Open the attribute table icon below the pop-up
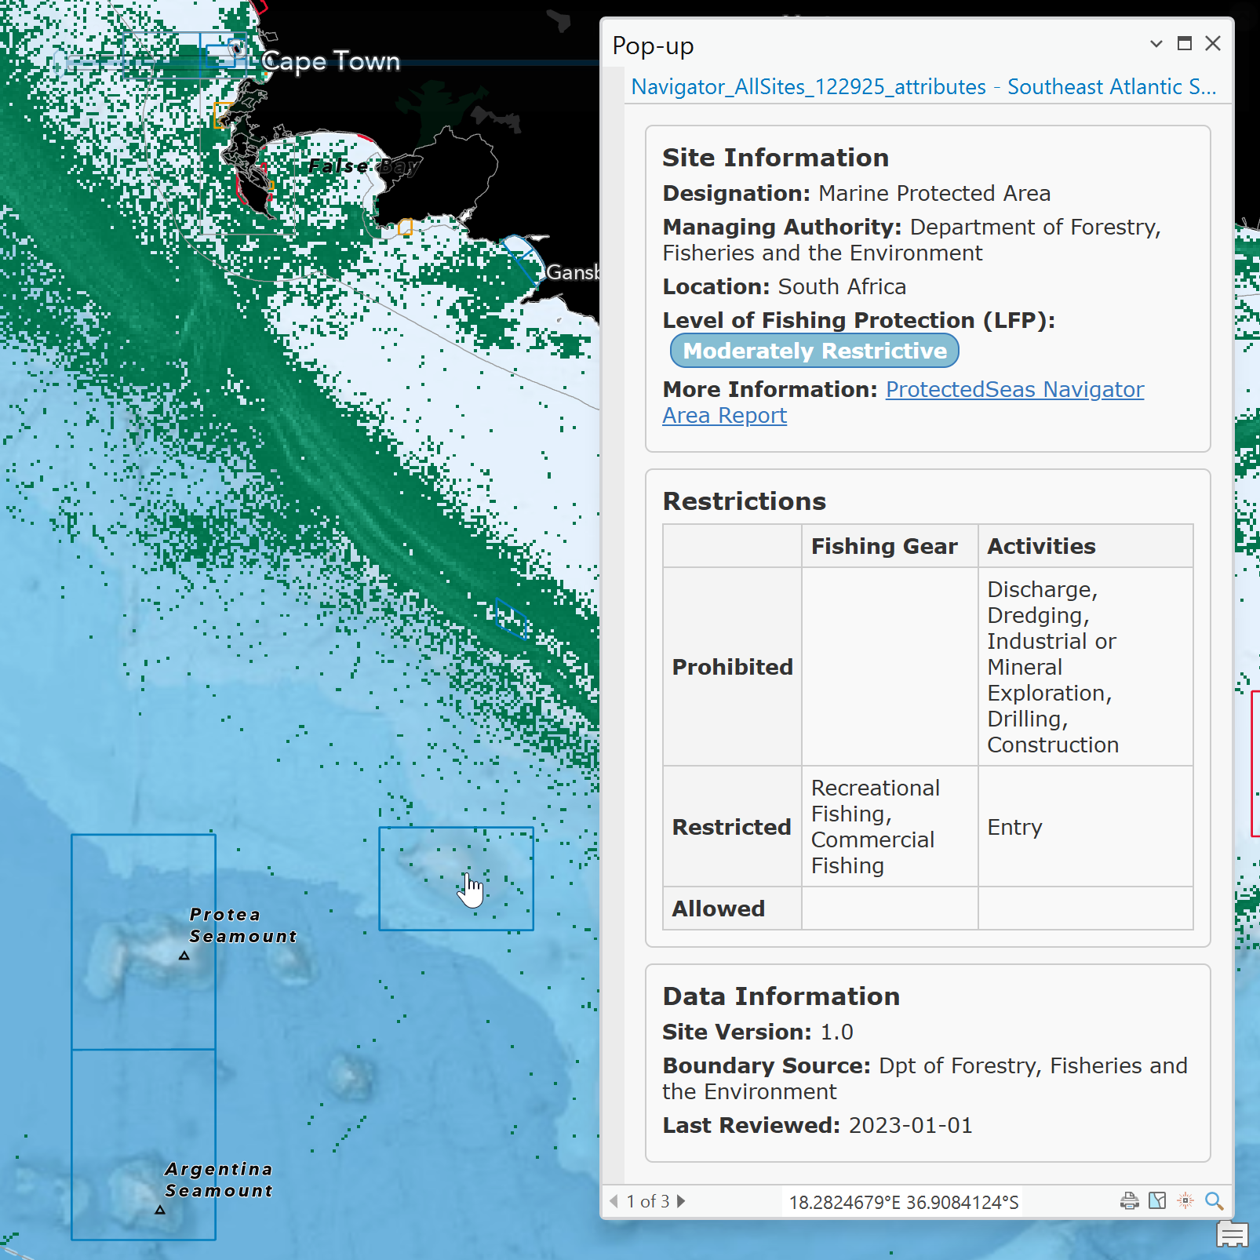This screenshot has height=1260, width=1260. pos(1232,1234)
